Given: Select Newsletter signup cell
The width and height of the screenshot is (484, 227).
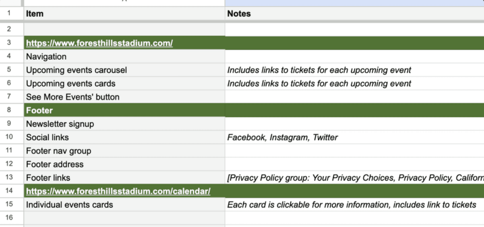Looking at the screenshot, I should (x=124, y=124).
